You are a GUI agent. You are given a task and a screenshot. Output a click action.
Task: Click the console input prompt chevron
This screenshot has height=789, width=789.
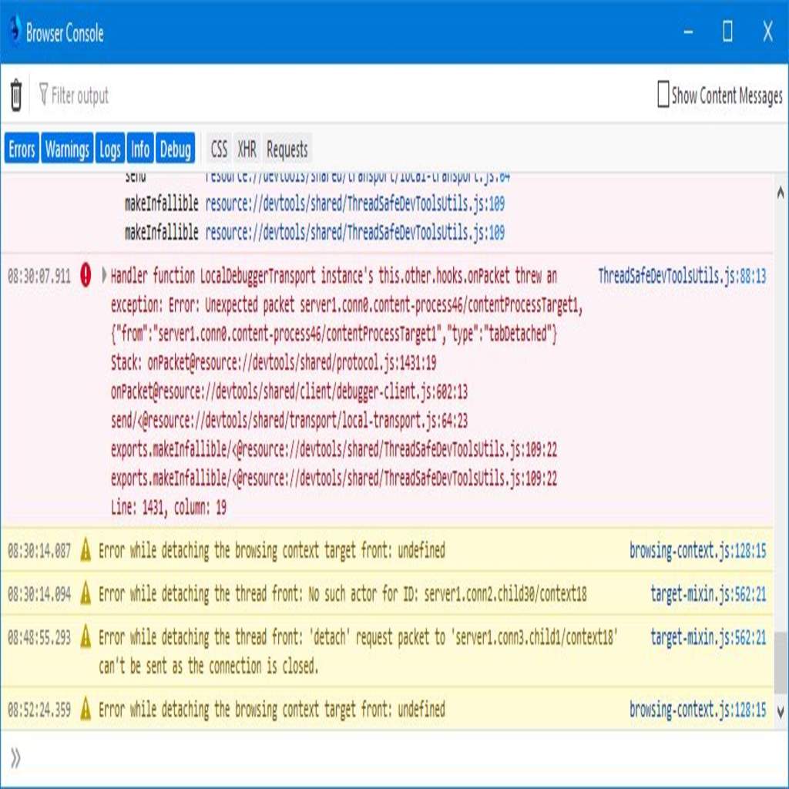click(x=15, y=758)
